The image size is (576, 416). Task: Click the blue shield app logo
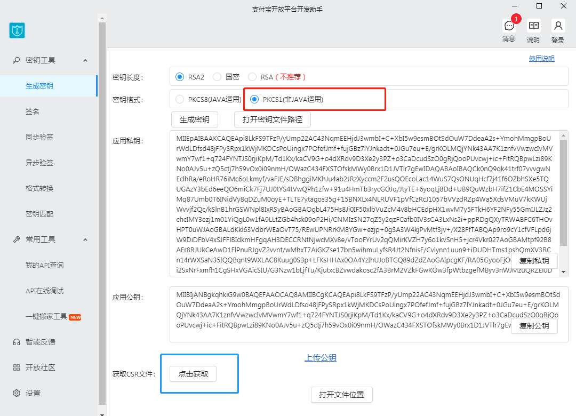coord(17,30)
